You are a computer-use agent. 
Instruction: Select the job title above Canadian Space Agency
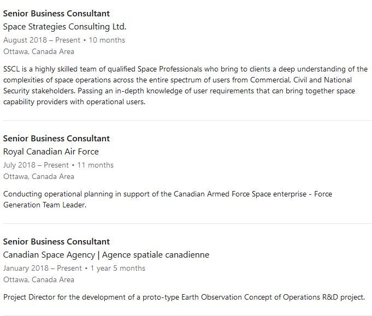(56, 242)
